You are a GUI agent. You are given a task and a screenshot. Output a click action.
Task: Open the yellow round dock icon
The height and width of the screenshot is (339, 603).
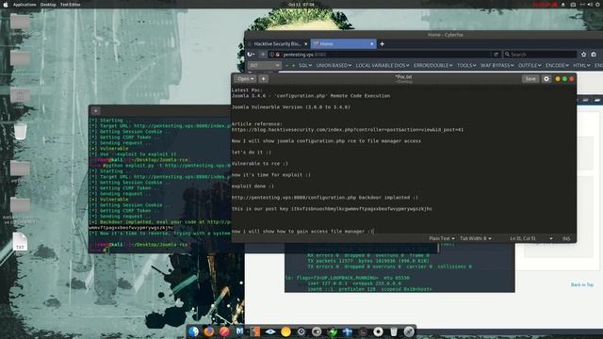[285, 331]
